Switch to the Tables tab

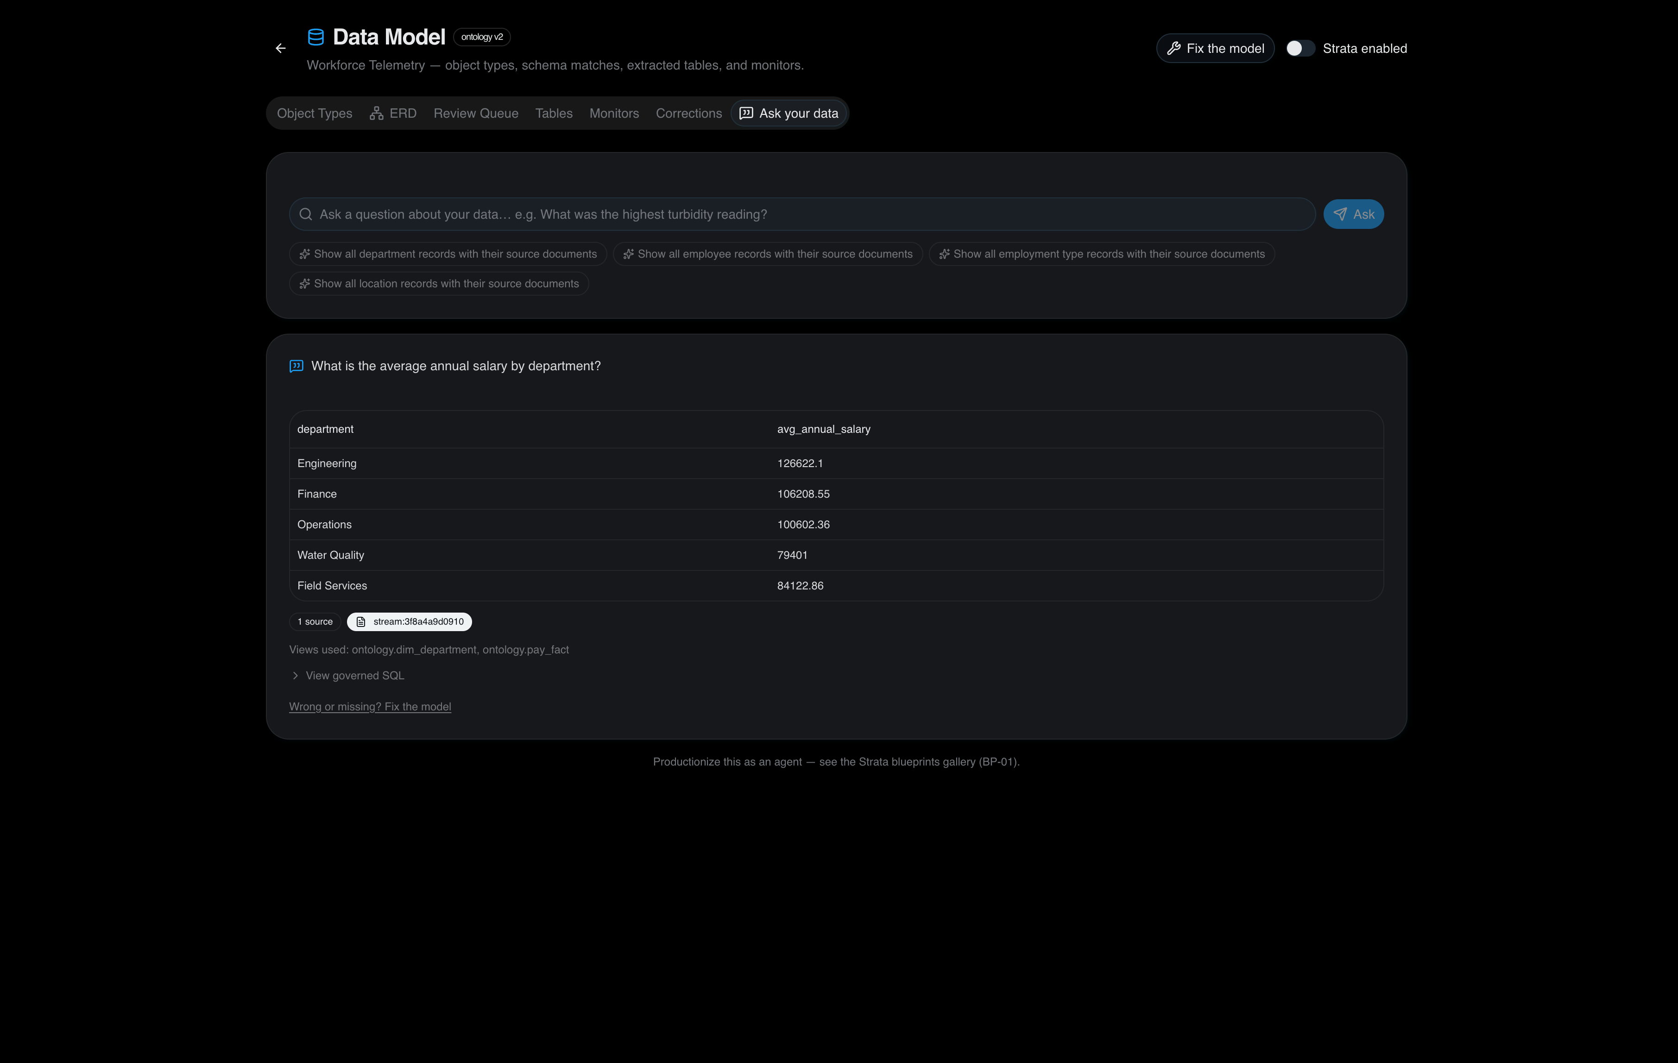coord(553,113)
